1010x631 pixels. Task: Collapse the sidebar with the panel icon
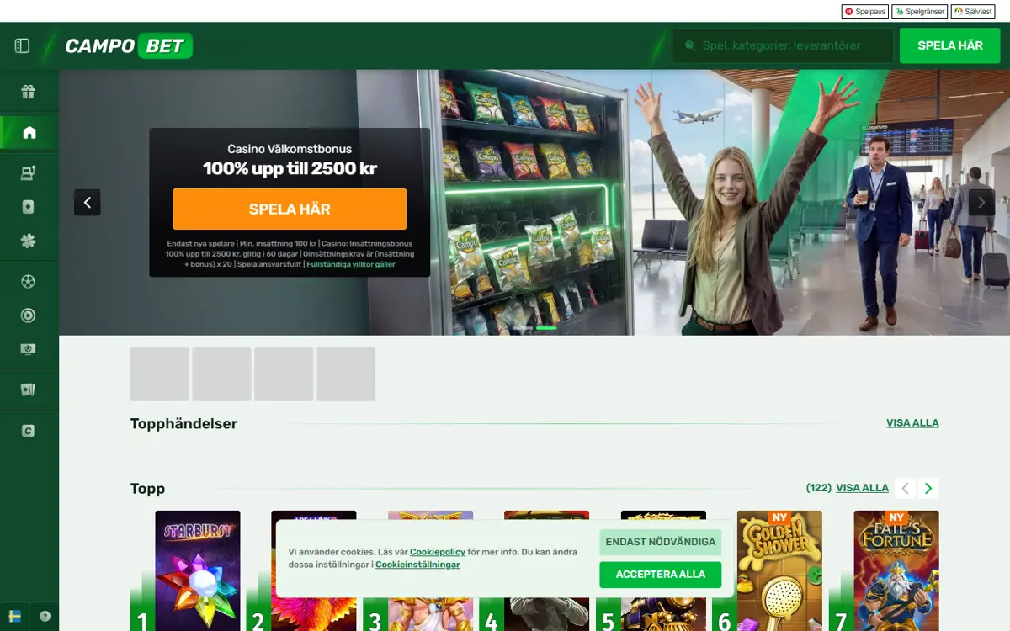coord(22,45)
